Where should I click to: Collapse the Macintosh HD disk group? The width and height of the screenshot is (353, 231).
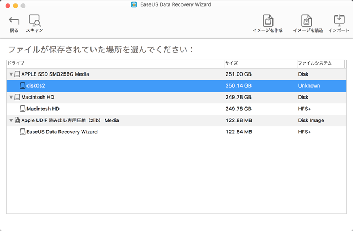coord(11,97)
